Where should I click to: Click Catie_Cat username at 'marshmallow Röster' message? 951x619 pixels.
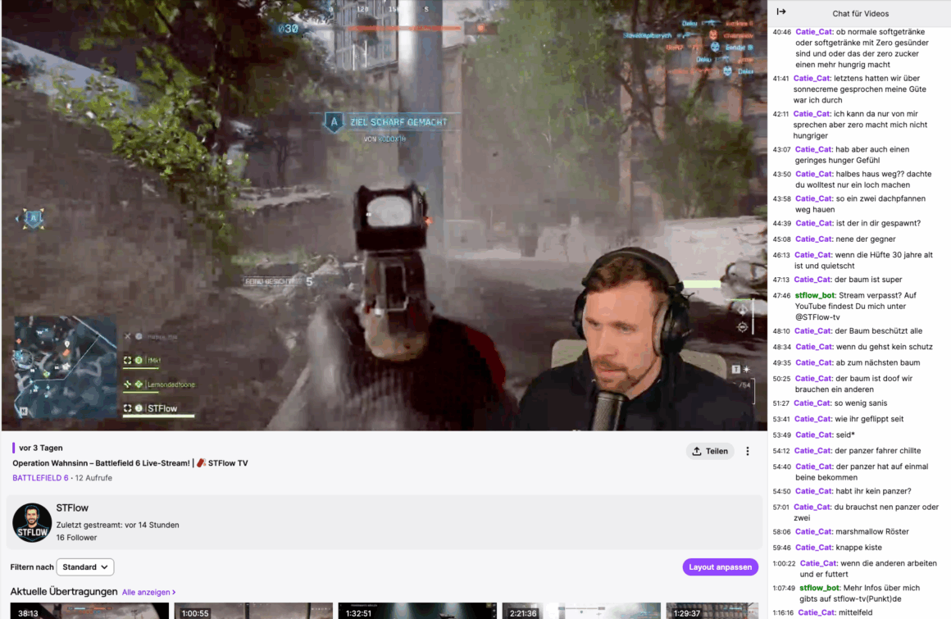click(812, 532)
